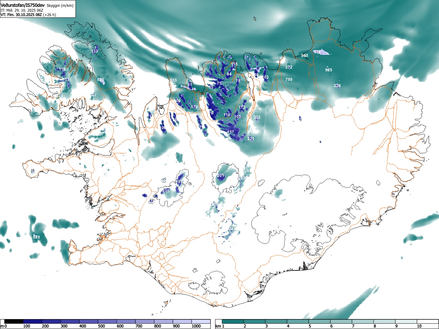Image resolution: width=439 pixels, height=329 pixels.
Task: Click the '4' tick label on the kilometre legend
Action: point(288,326)
